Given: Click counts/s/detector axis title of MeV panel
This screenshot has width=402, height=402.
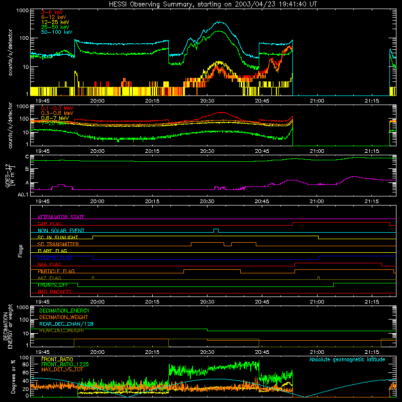Looking at the screenshot, I should coord(10,125).
